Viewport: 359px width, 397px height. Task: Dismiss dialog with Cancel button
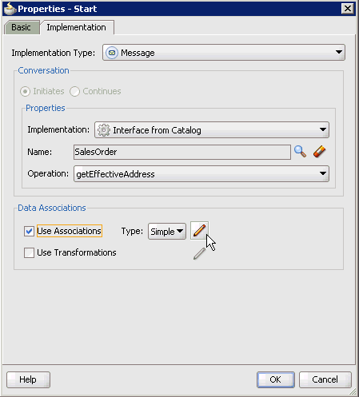click(325, 379)
